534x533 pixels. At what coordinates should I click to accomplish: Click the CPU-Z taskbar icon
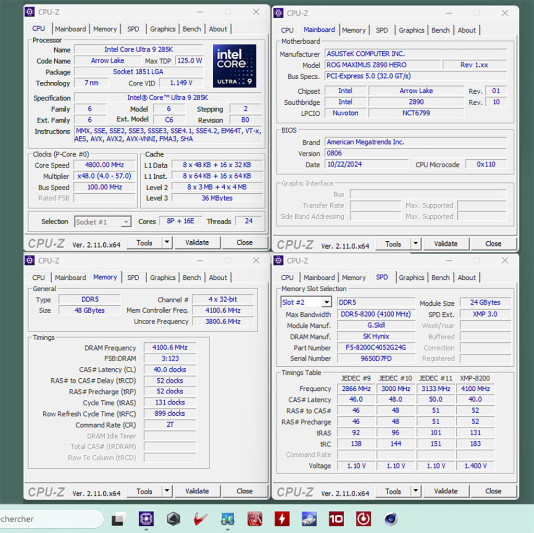[x=146, y=519]
